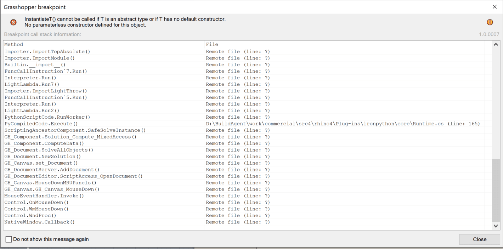Click the Method column header
This screenshot has height=249, width=503.
click(x=104, y=45)
